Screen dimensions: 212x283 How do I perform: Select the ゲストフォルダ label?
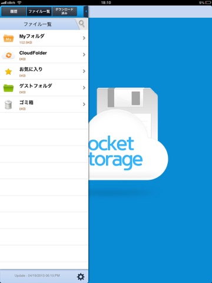coord(35,85)
